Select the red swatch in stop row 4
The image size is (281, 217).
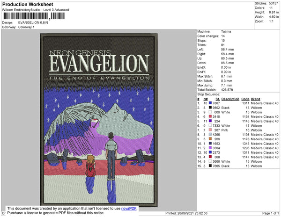point(210,116)
